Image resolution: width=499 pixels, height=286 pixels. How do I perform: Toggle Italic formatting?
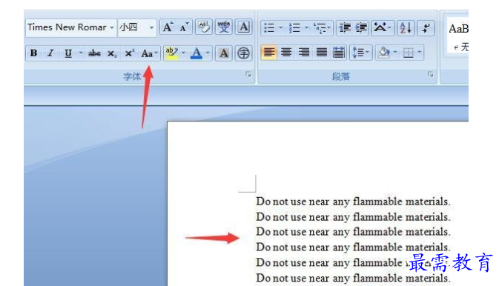(x=50, y=53)
